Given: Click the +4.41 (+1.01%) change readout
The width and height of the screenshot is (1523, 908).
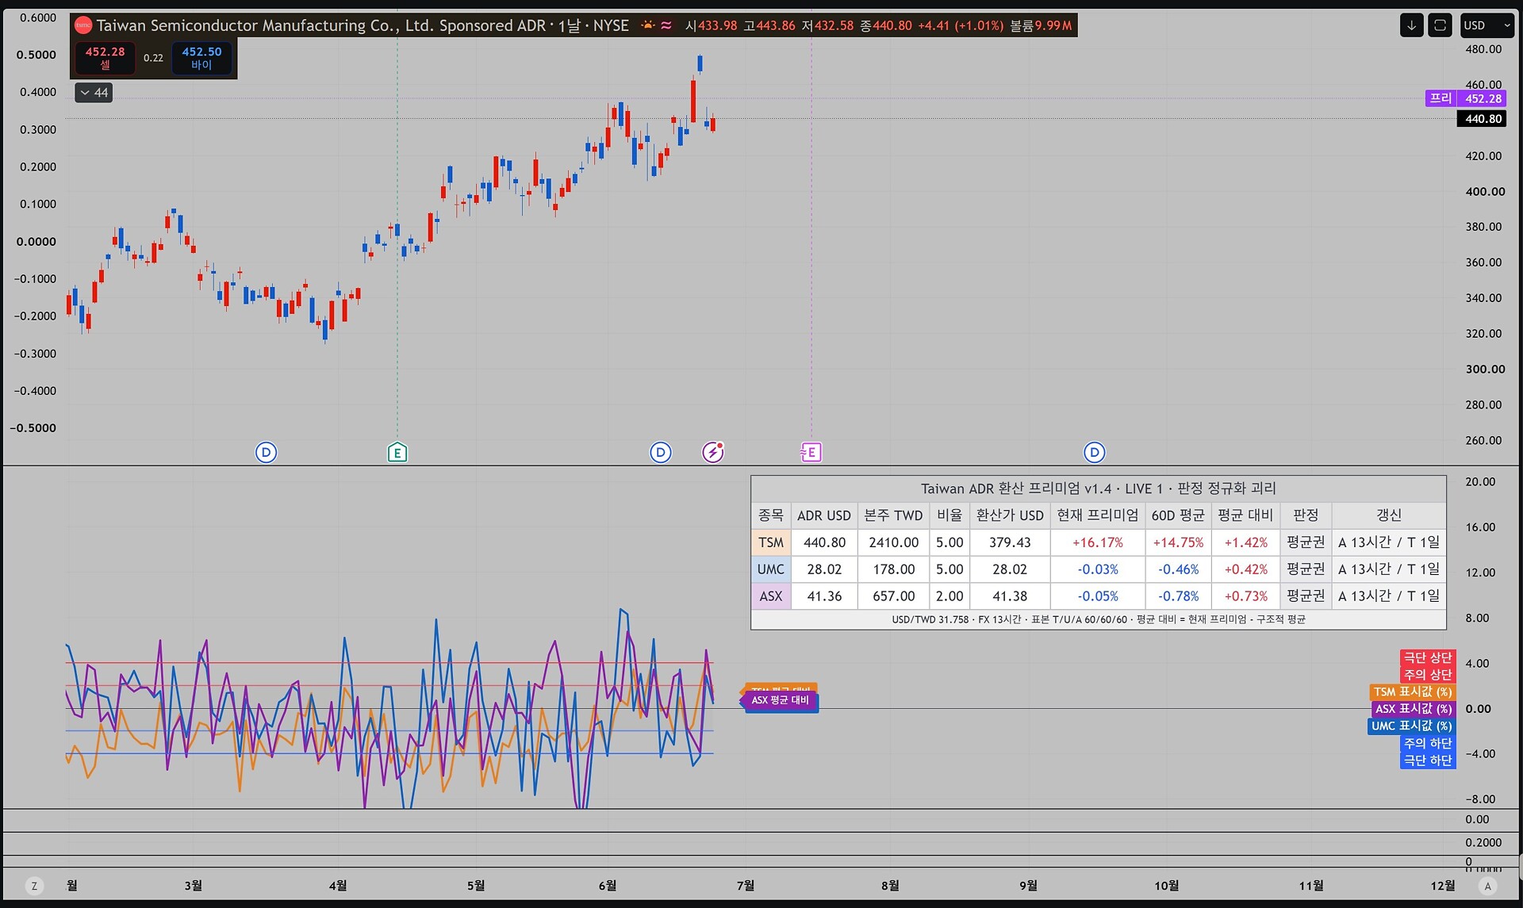Looking at the screenshot, I should (961, 25).
